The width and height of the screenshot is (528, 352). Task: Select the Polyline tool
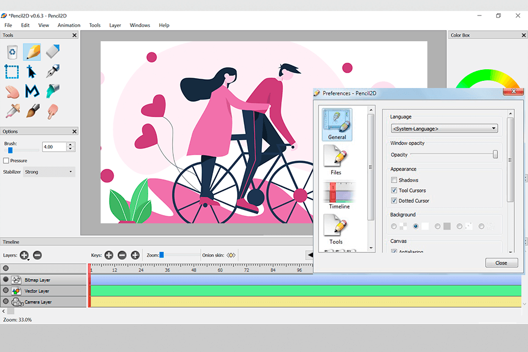click(x=32, y=91)
